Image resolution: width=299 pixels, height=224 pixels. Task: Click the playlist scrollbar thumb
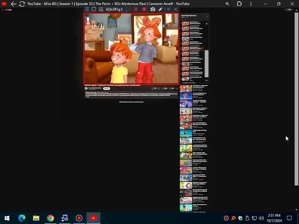[206, 64]
